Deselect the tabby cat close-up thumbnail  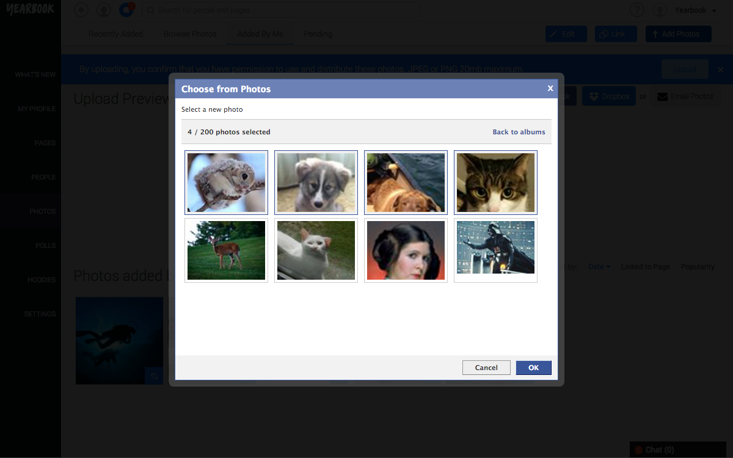(495, 183)
